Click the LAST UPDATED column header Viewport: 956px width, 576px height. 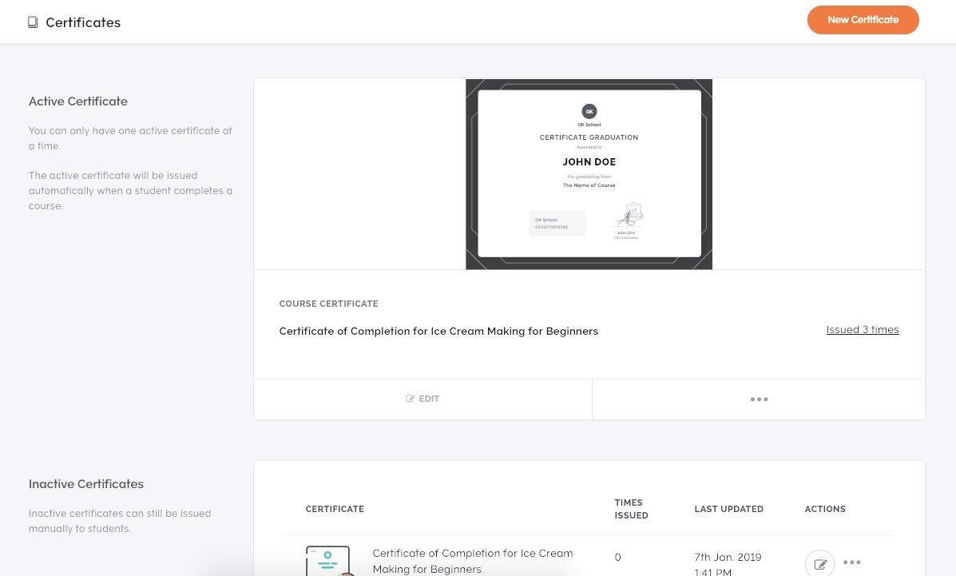click(728, 509)
